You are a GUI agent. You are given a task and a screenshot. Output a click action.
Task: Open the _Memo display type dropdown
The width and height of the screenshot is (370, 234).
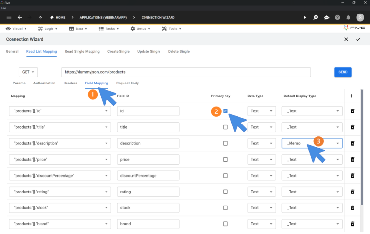pyautogui.click(x=312, y=143)
